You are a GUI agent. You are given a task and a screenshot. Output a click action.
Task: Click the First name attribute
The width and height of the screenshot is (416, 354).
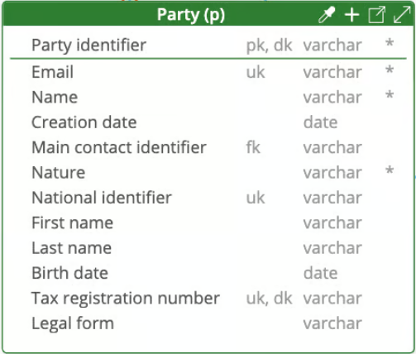pos(208,222)
